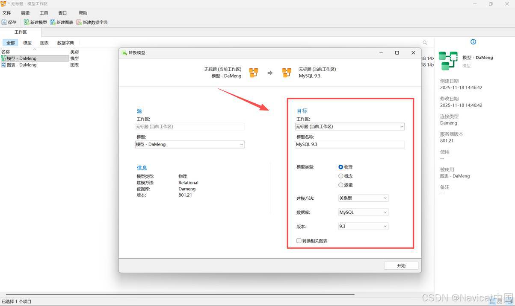Click the source model icon in dialog header
The width and height of the screenshot is (515, 306).
254,73
